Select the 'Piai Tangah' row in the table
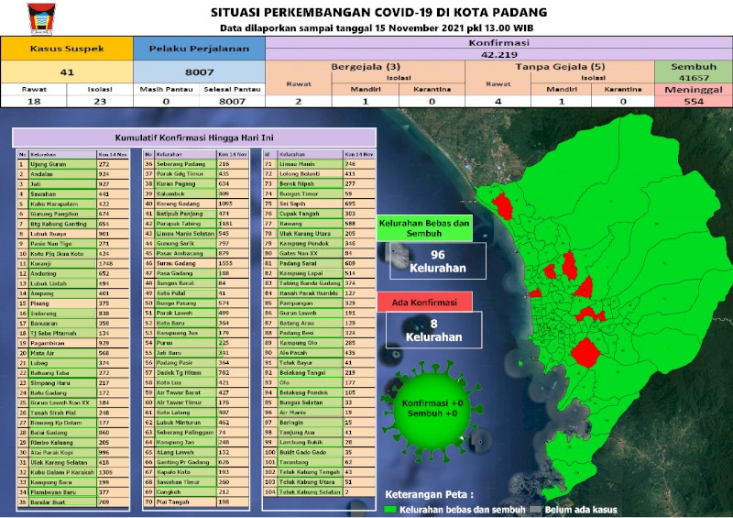 point(196,501)
